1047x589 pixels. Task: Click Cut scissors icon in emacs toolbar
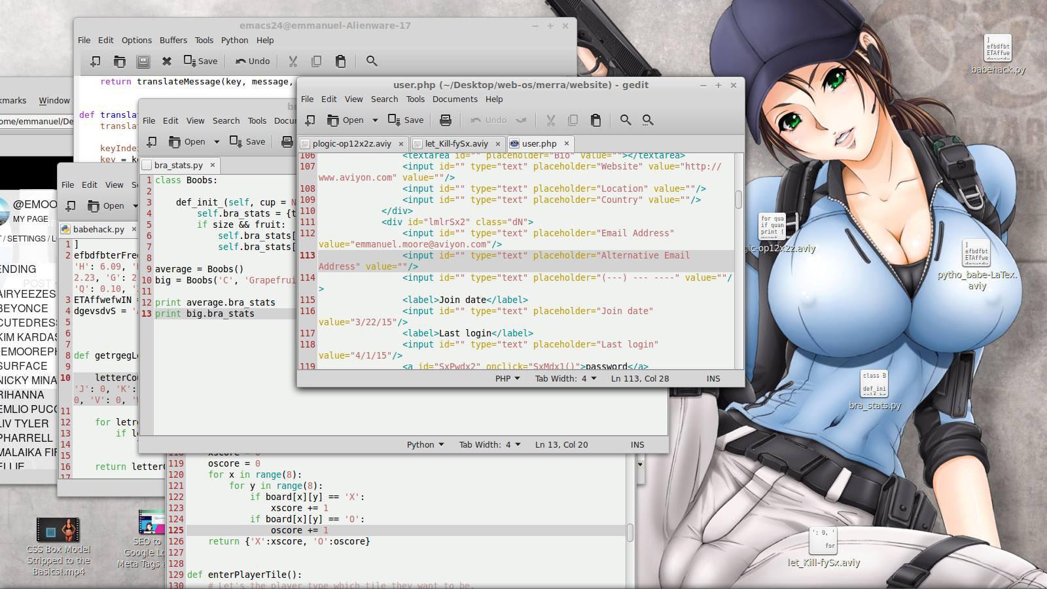(x=293, y=62)
